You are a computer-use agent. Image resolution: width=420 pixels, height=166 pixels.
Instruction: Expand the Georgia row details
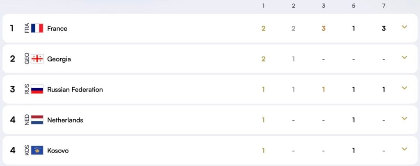point(404,58)
